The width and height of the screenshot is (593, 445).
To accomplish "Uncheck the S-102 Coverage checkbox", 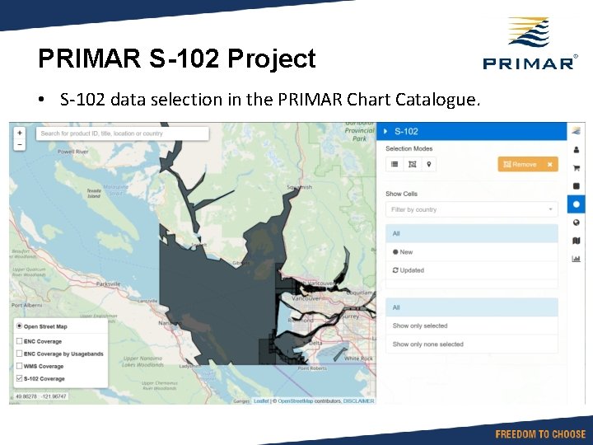I will pyautogui.click(x=19, y=378).
